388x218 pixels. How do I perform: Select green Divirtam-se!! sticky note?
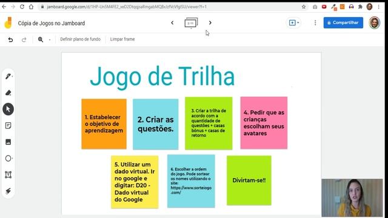click(x=249, y=180)
